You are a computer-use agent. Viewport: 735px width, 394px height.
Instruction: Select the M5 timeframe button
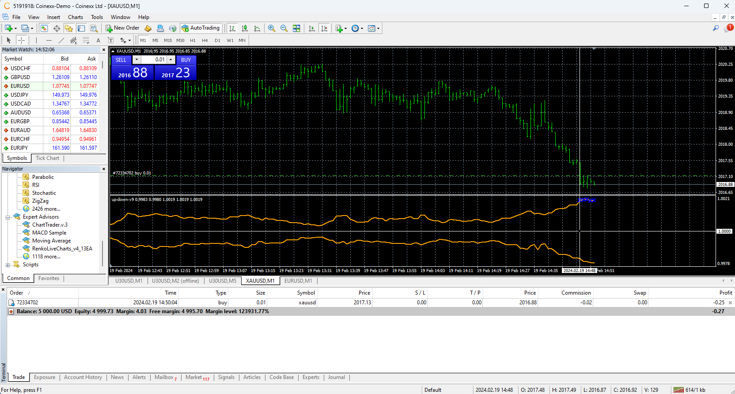(x=155, y=40)
